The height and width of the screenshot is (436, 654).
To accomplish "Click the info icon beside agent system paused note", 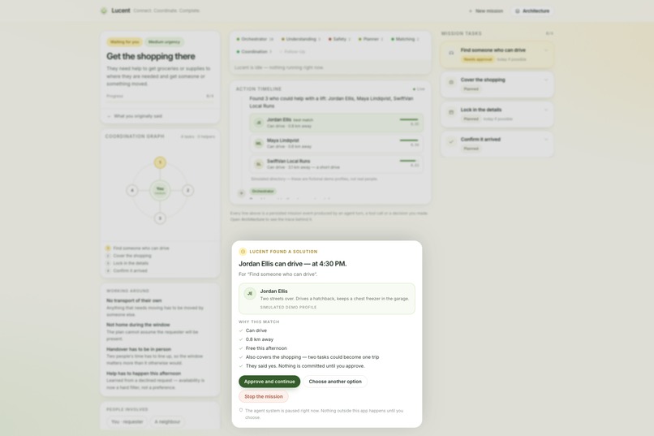I will [x=241, y=410].
